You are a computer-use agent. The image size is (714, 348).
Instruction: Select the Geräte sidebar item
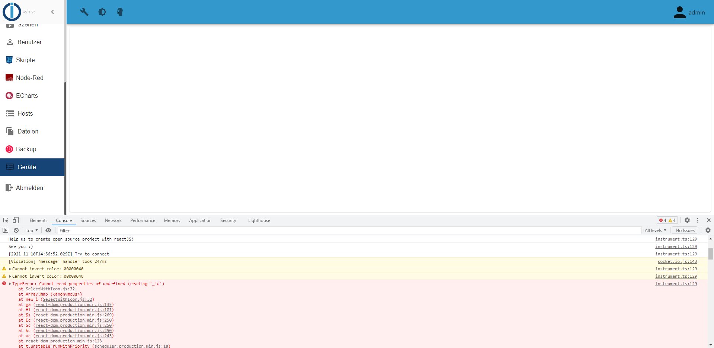32,167
